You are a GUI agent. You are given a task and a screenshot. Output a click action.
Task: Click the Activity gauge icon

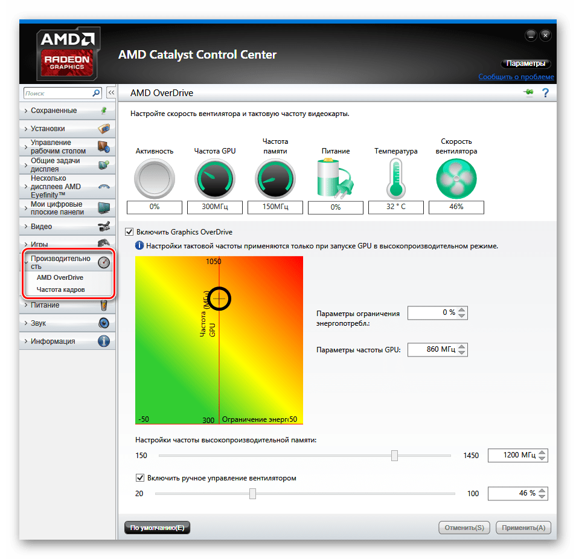(155, 179)
